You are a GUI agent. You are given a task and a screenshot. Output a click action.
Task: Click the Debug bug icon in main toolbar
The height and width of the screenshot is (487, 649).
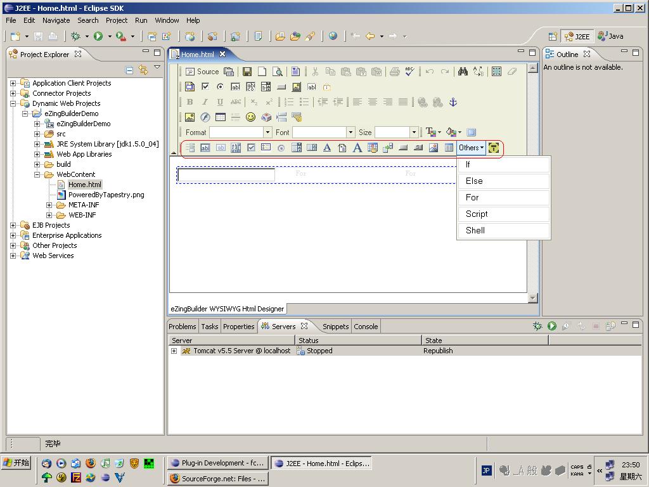(x=75, y=37)
